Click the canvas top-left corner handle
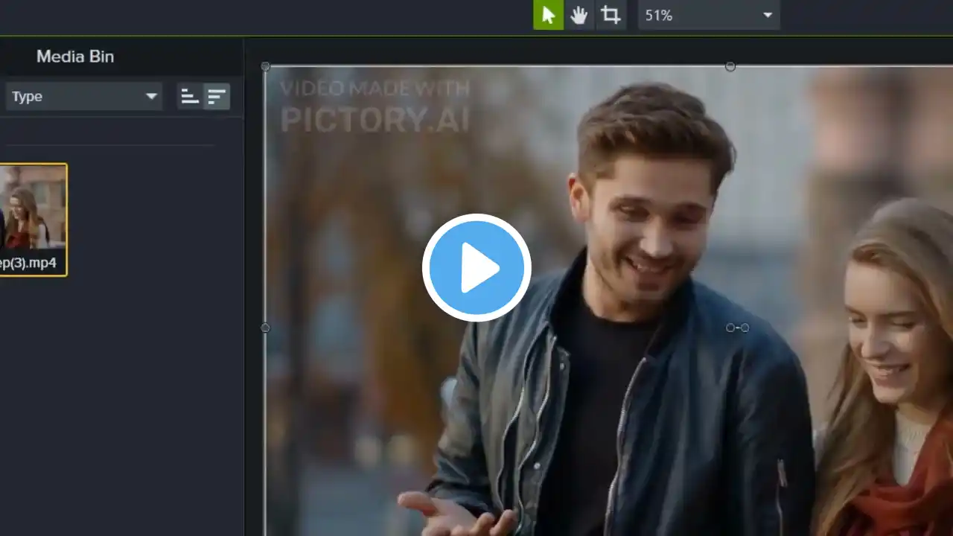953x536 pixels. point(266,66)
